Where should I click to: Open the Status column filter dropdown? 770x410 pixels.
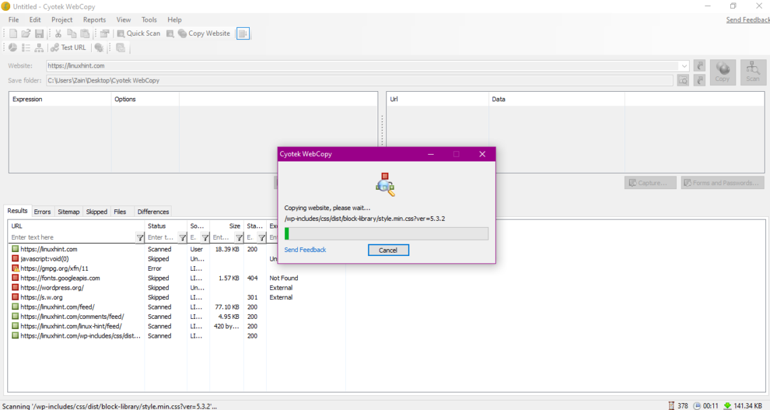pyautogui.click(x=182, y=238)
